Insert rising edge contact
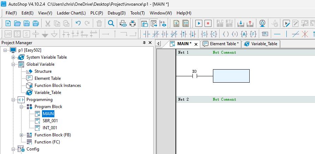Image resolution: width=315 pixels, height=154 pixels. [x=183, y=34]
